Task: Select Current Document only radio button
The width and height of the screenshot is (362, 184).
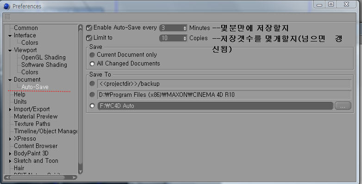Action: click(x=92, y=55)
